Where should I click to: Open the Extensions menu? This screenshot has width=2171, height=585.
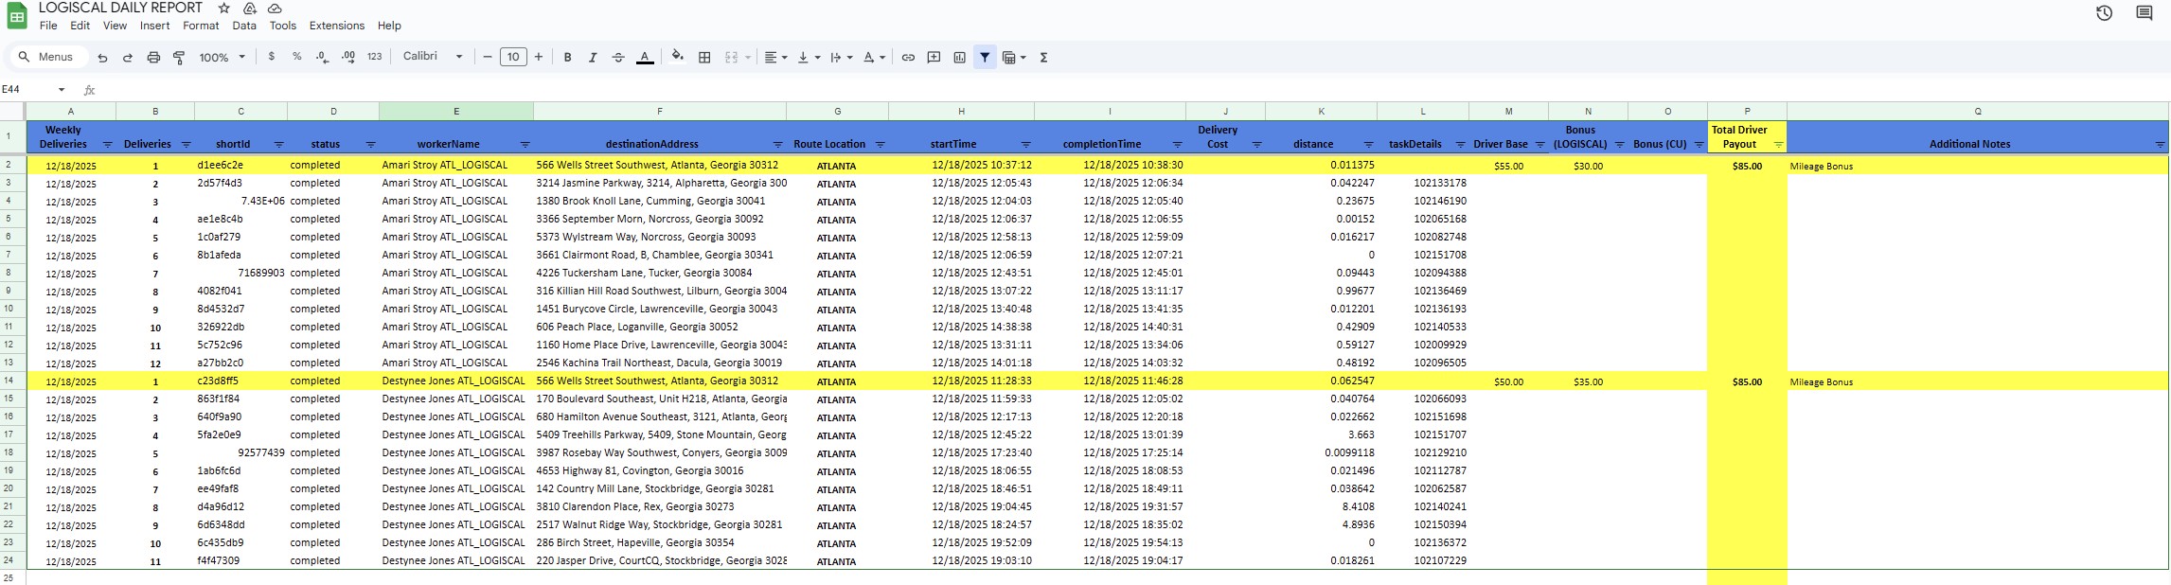[336, 26]
